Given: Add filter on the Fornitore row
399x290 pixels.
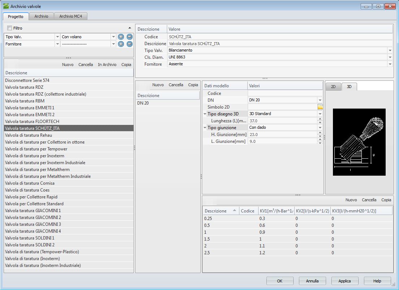Looking at the screenshot, I should click(121, 44).
